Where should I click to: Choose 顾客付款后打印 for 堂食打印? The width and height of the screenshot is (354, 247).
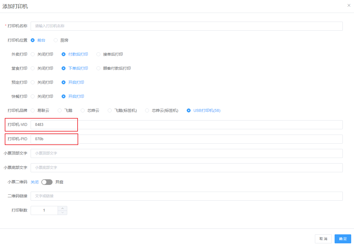[x=114, y=68]
